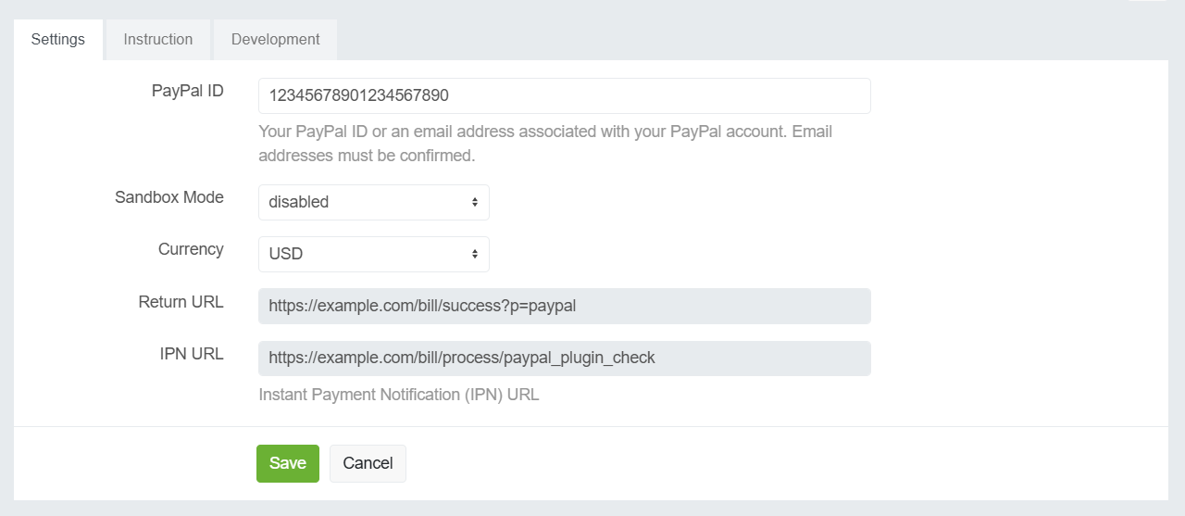Click into the PayPal ID text field
The height and width of the screenshot is (516, 1185).
tap(564, 95)
